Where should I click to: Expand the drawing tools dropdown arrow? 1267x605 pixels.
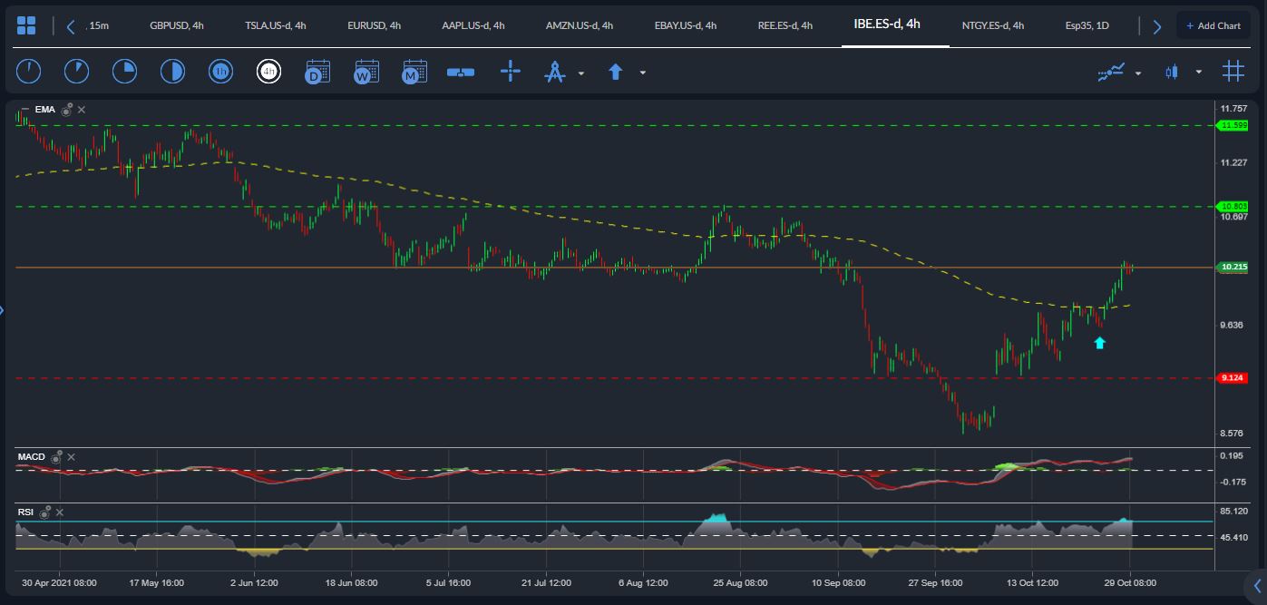pos(581,73)
